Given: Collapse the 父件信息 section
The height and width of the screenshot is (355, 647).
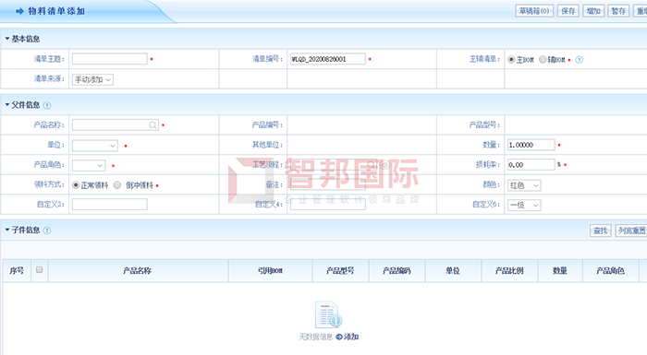Looking at the screenshot, I should coord(7,105).
